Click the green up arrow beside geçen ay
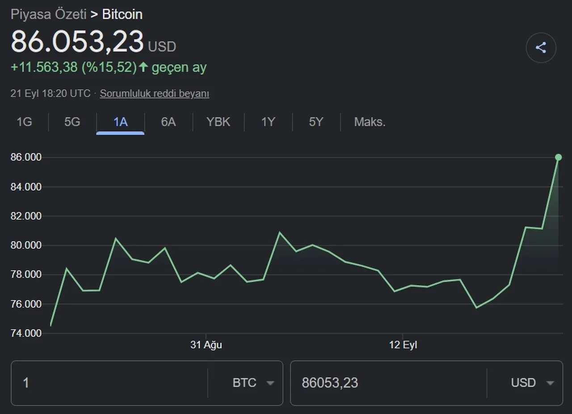Viewport: 572px width, 414px height. (x=143, y=67)
